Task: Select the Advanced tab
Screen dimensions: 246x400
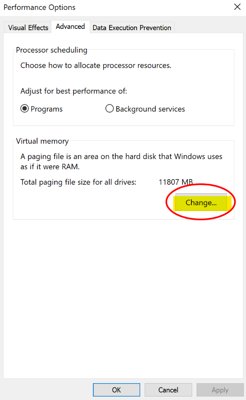Action: click(x=71, y=26)
